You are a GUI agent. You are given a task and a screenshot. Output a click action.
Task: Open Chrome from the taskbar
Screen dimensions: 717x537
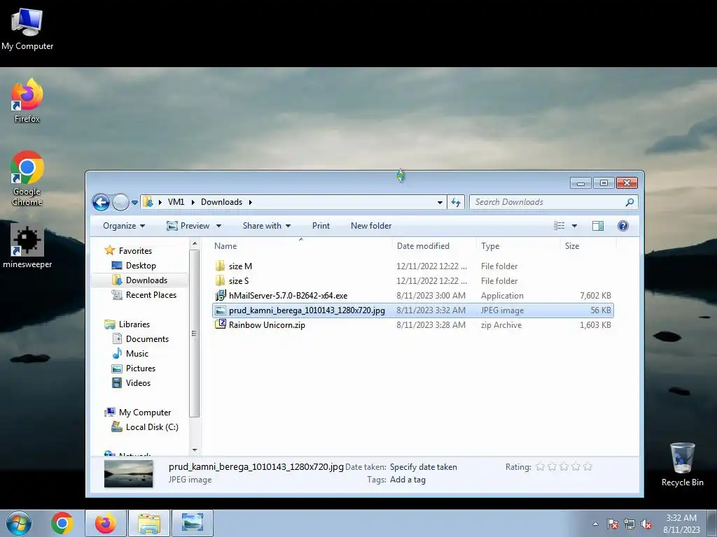click(x=62, y=523)
